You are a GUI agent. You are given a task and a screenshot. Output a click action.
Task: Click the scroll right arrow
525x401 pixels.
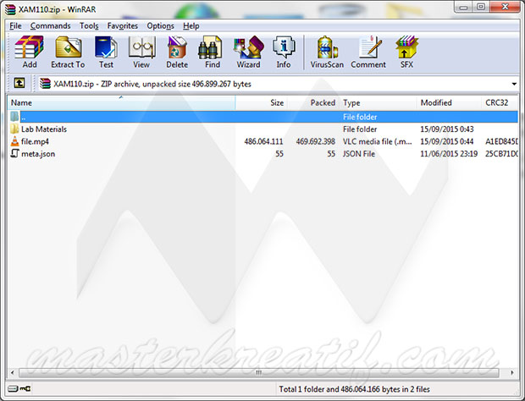(512, 372)
